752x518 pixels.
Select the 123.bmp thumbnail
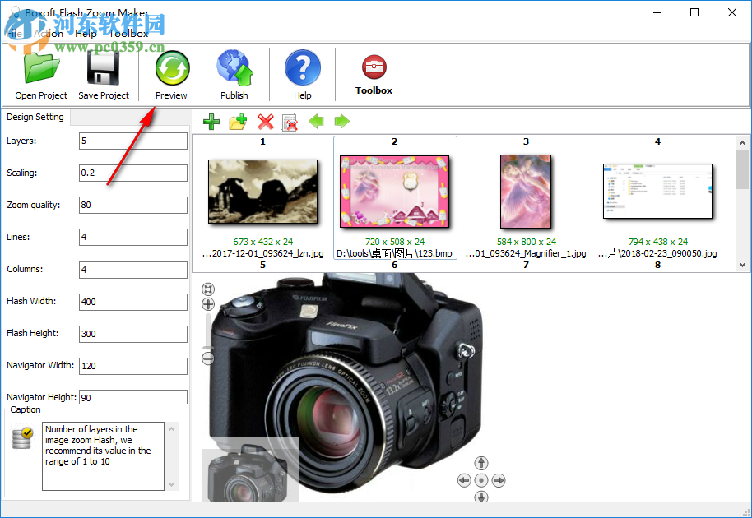tap(394, 192)
